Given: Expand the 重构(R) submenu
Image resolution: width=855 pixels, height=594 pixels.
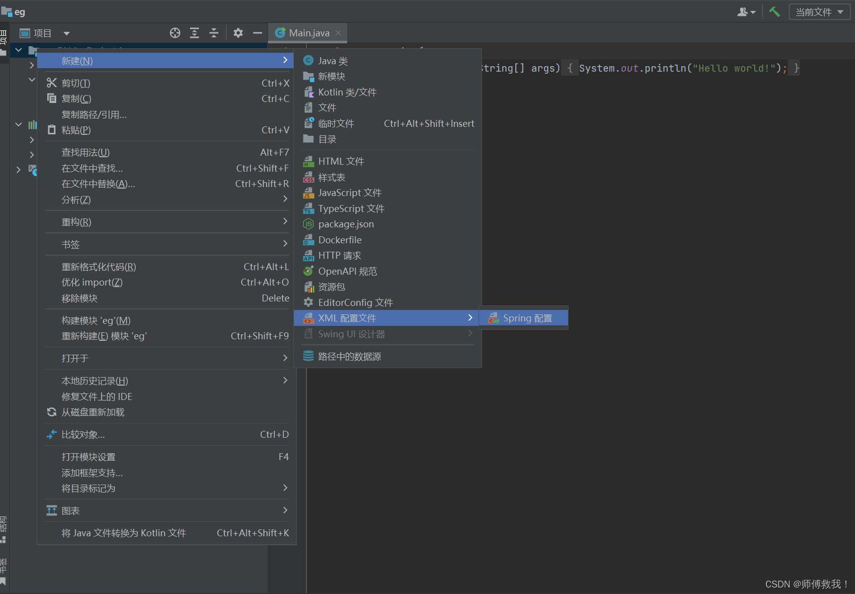Looking at the screenshot, I should click(167, 222).
